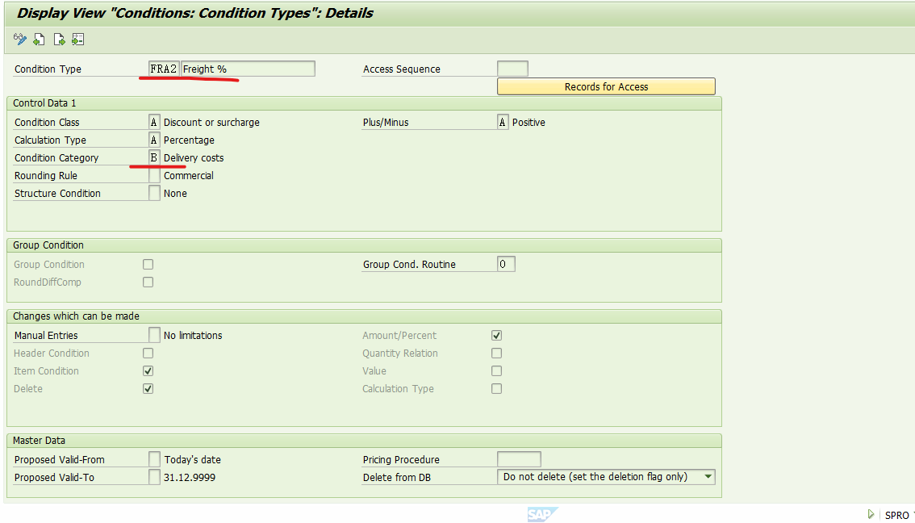Click the Access Sequence field
The width and height of the screenshot is (915, 523).
512,69
